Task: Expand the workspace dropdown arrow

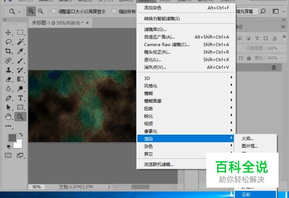Action: [x=284, y=12]
